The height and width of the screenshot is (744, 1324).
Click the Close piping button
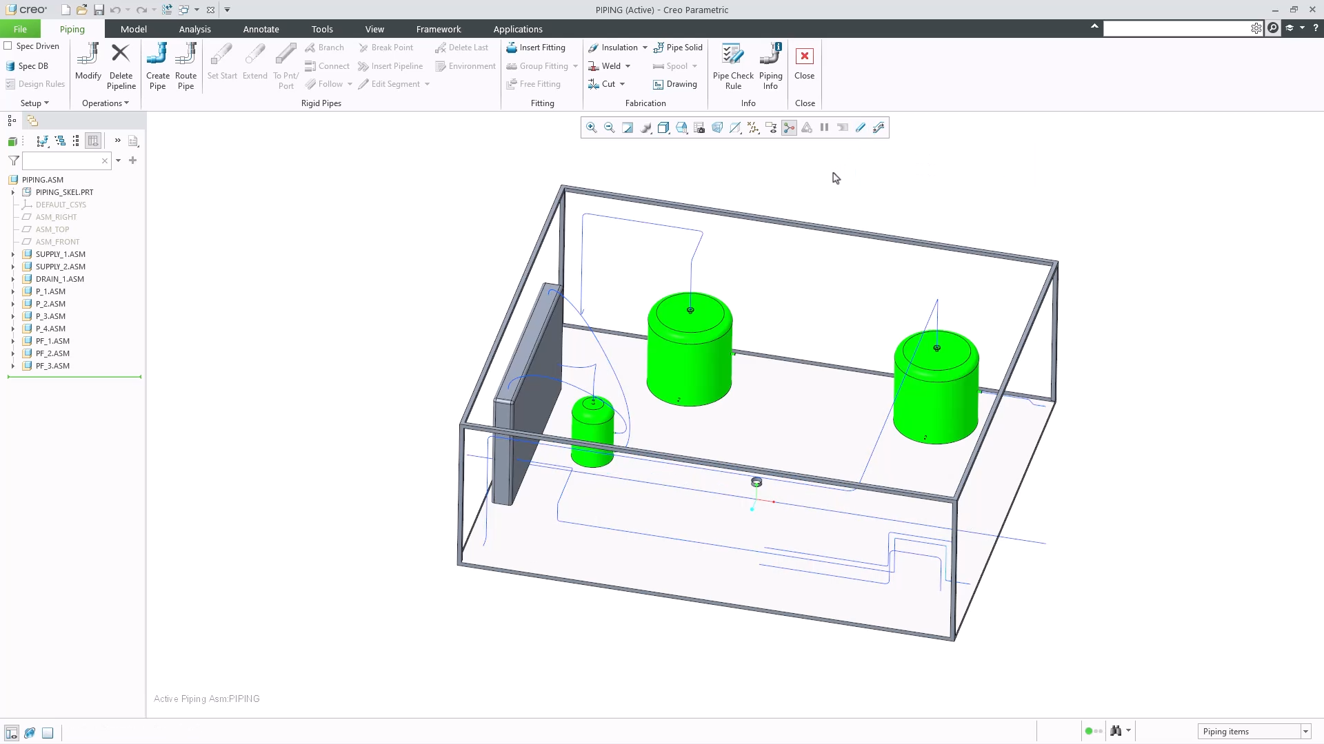804,63
